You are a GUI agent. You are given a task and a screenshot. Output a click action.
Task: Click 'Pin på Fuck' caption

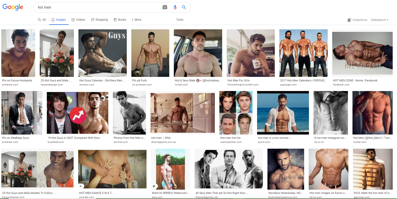pyautogui.click(x=139, y=80)
